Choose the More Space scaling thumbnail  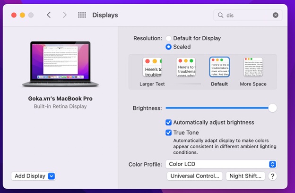[x=253, y=67]
